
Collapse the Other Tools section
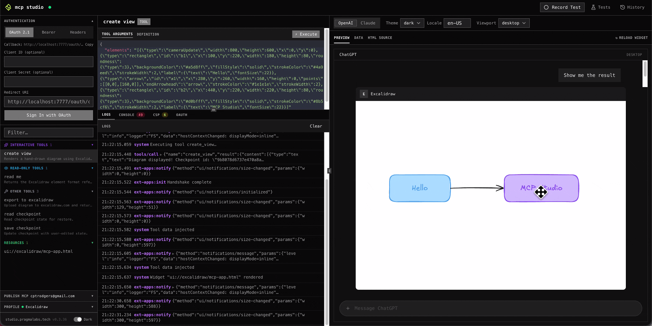coord(92,191)
